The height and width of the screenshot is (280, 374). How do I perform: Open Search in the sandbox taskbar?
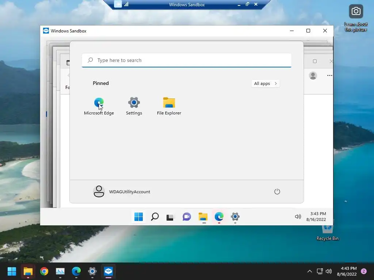click(155, 217)
